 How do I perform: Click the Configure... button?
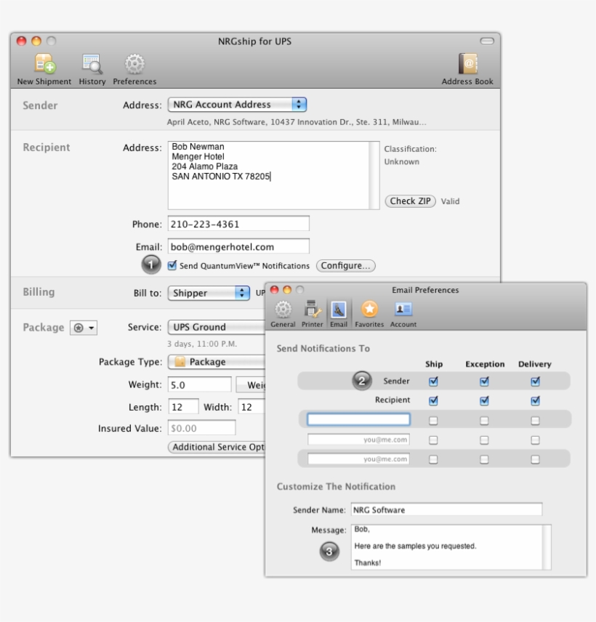pyautogui.click(x=346, y=265)
